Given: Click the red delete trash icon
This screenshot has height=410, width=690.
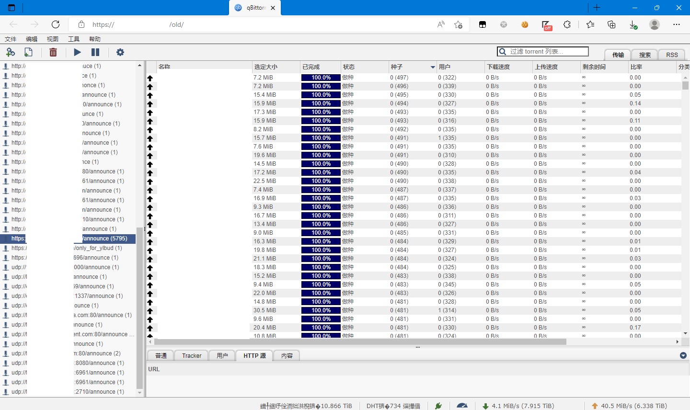Looking at the screenshot, I should (x=53, y=52).
